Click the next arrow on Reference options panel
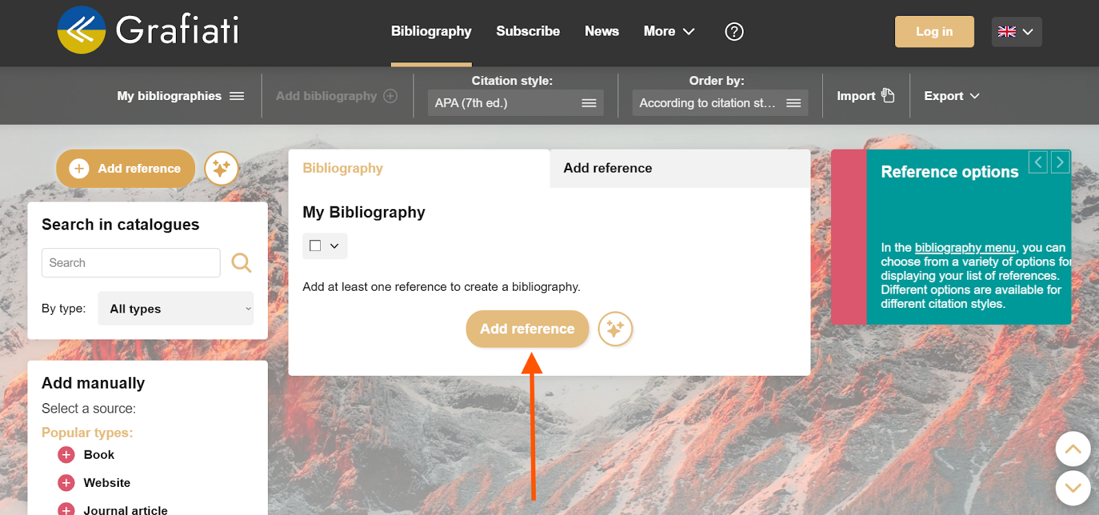Image resolution: width=1099 pixels, height=515 pixels. coord(1059,162)
